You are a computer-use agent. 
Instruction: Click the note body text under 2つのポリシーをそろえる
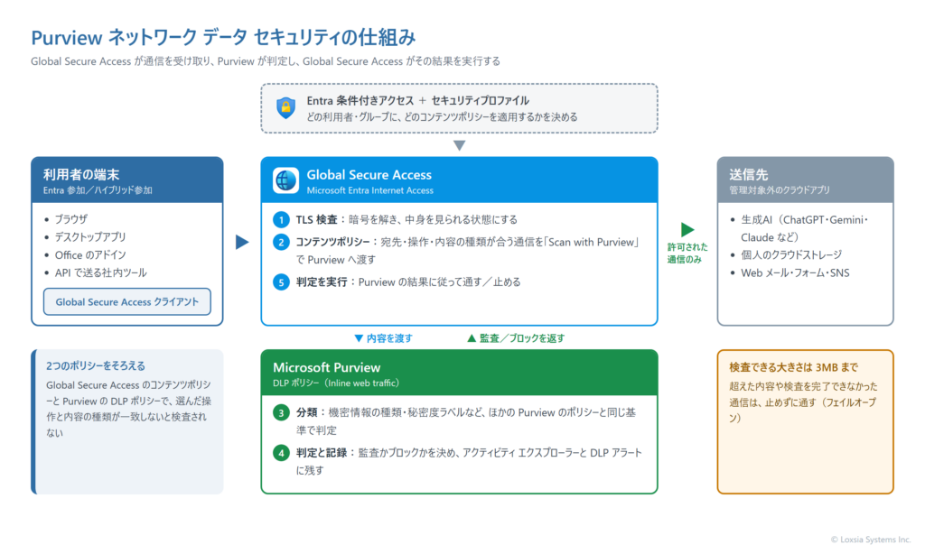tap(128, 409)
